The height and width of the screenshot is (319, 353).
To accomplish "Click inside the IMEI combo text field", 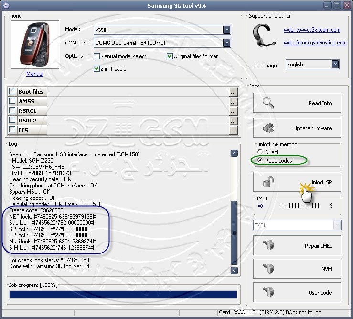I will coord(293,225).
